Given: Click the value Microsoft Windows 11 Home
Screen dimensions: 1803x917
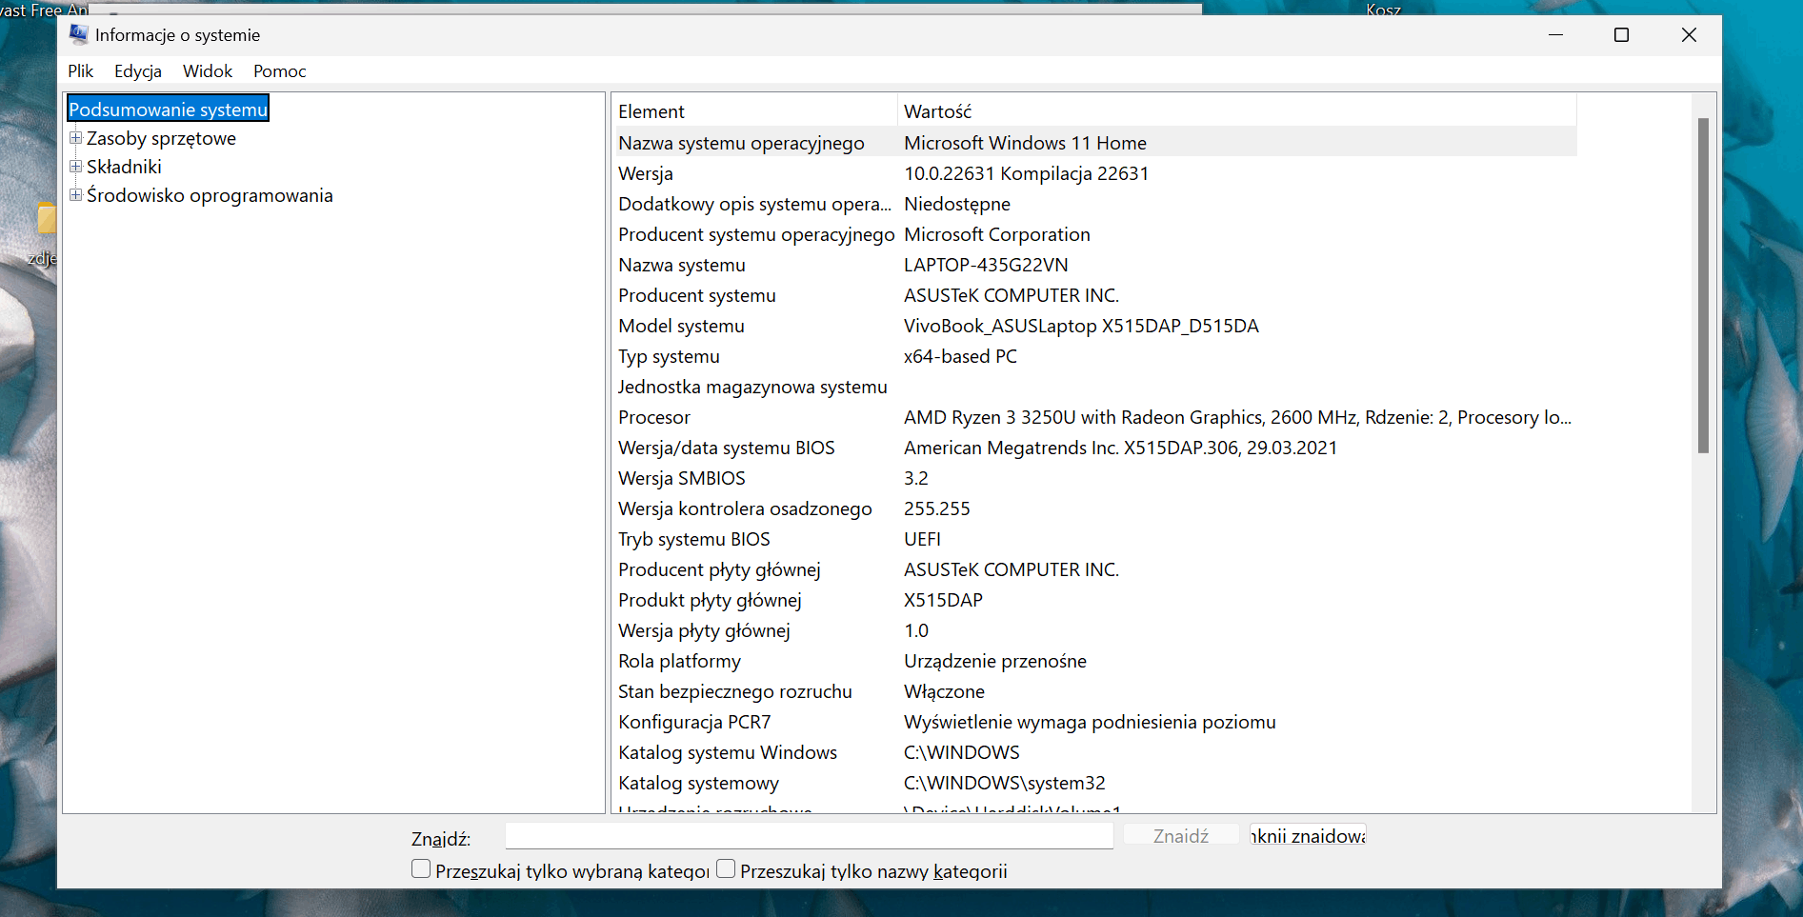Looking at the screenshot, I should click(1025, 143).
